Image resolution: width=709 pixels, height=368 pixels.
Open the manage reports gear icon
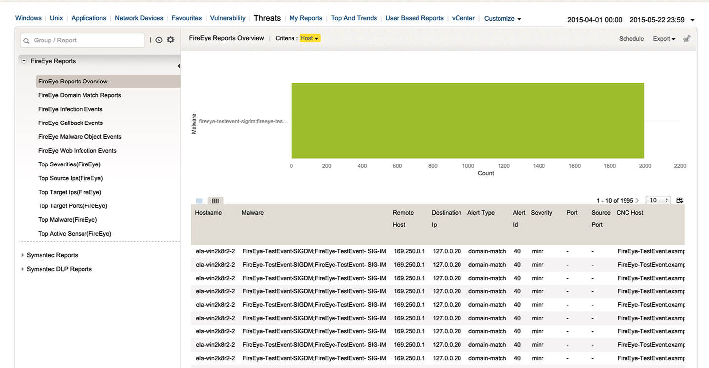(170, 40)
